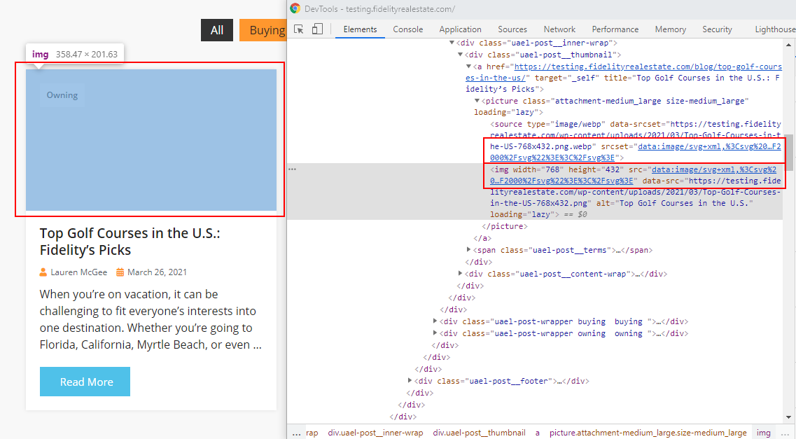Select the 'a' element in breadcrumb

pyautogui.click(x=538, y=433)
